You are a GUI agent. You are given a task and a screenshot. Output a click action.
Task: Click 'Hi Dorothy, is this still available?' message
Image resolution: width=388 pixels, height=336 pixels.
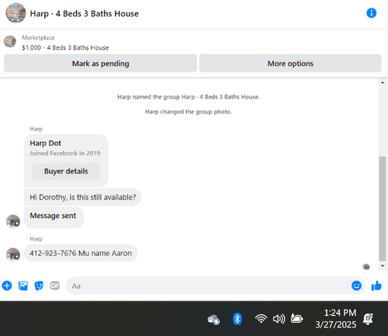[83, 197]
